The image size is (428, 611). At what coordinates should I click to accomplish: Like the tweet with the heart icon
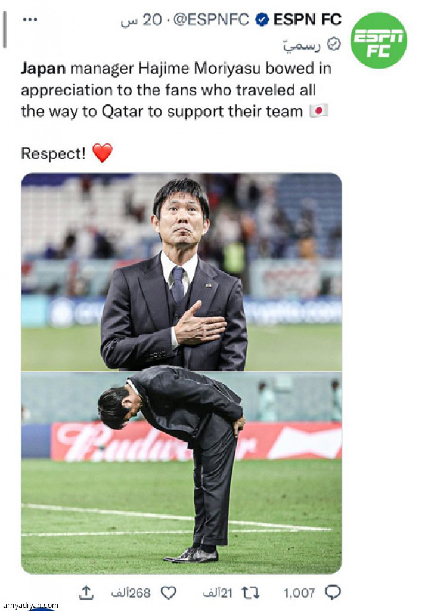[169, 593]
